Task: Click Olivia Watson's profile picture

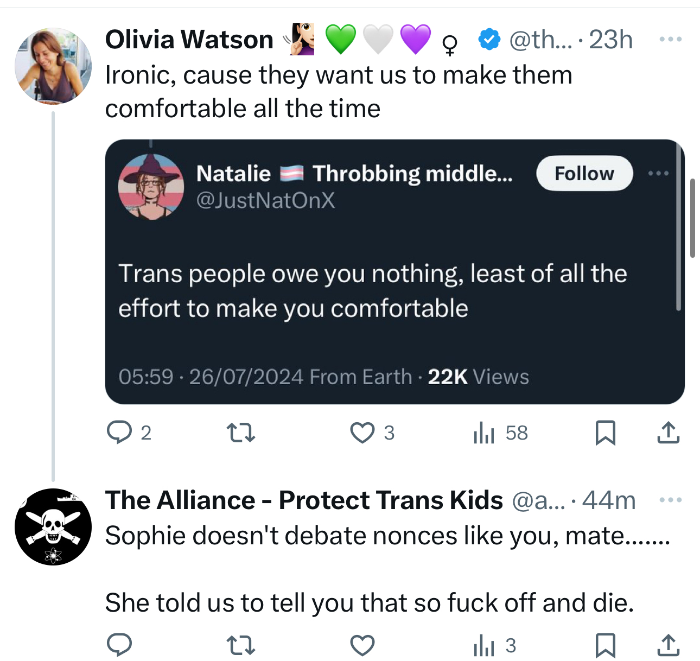Action: pyautogui.click(x=53, y=66)
